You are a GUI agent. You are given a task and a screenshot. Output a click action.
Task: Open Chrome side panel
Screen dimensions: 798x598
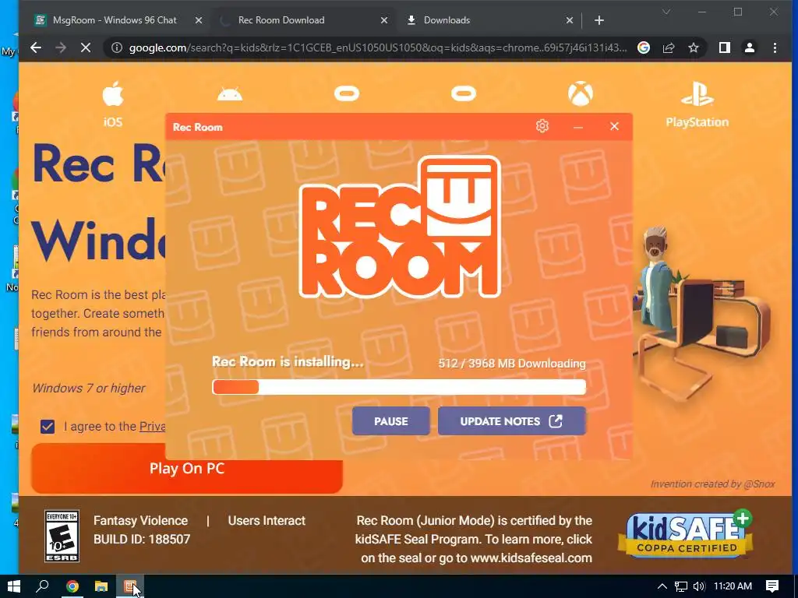pos(724,47)
